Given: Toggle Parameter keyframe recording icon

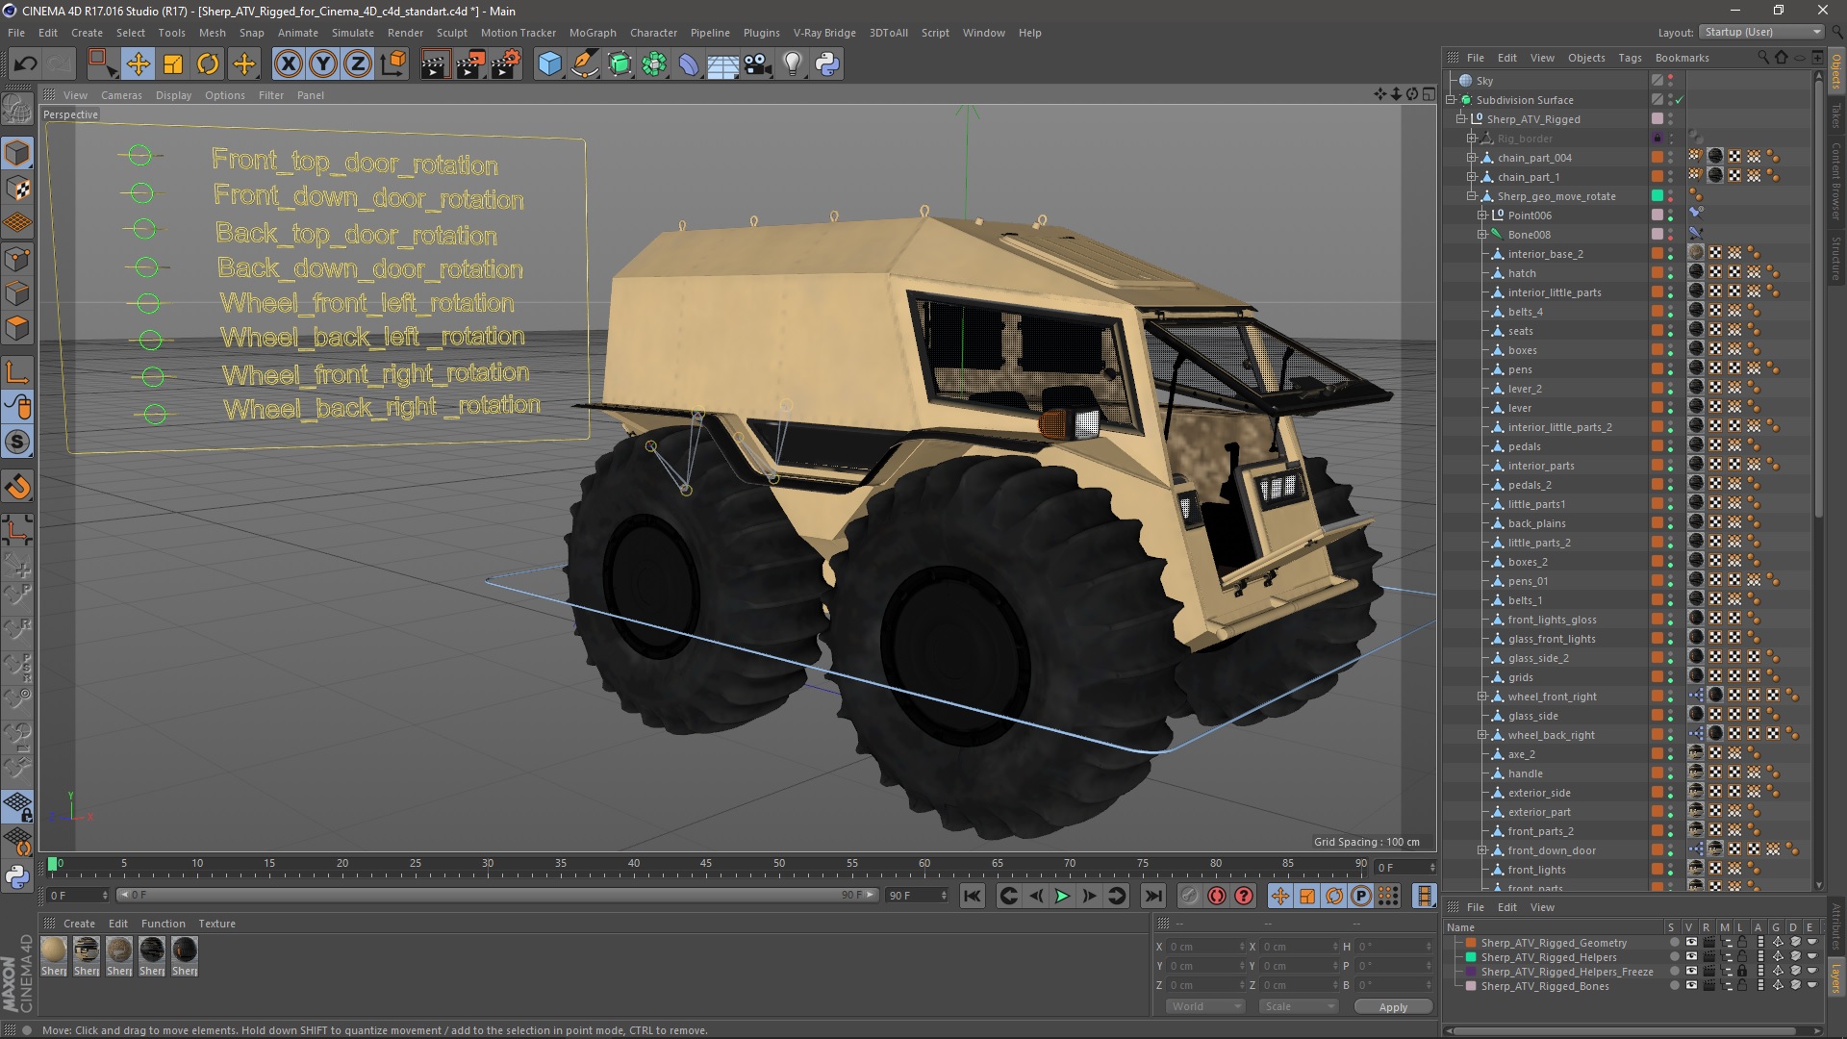Looking at the screenshot, I should click(1361, 896).
